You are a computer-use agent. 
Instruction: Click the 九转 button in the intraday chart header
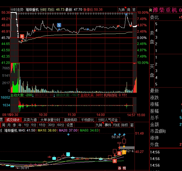click(x=122, y=10)
